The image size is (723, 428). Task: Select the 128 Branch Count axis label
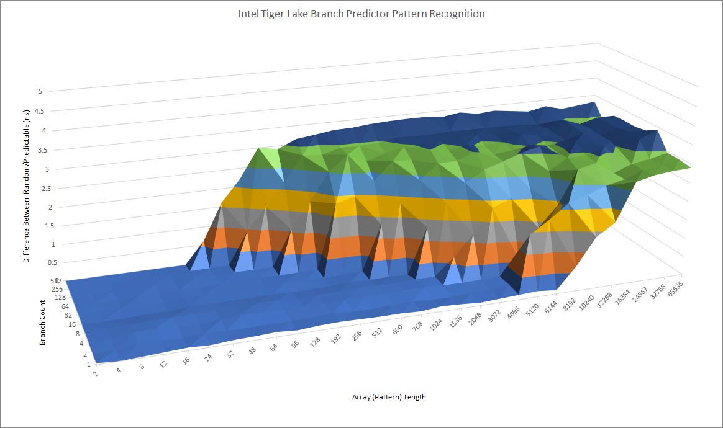coord(61,298)
